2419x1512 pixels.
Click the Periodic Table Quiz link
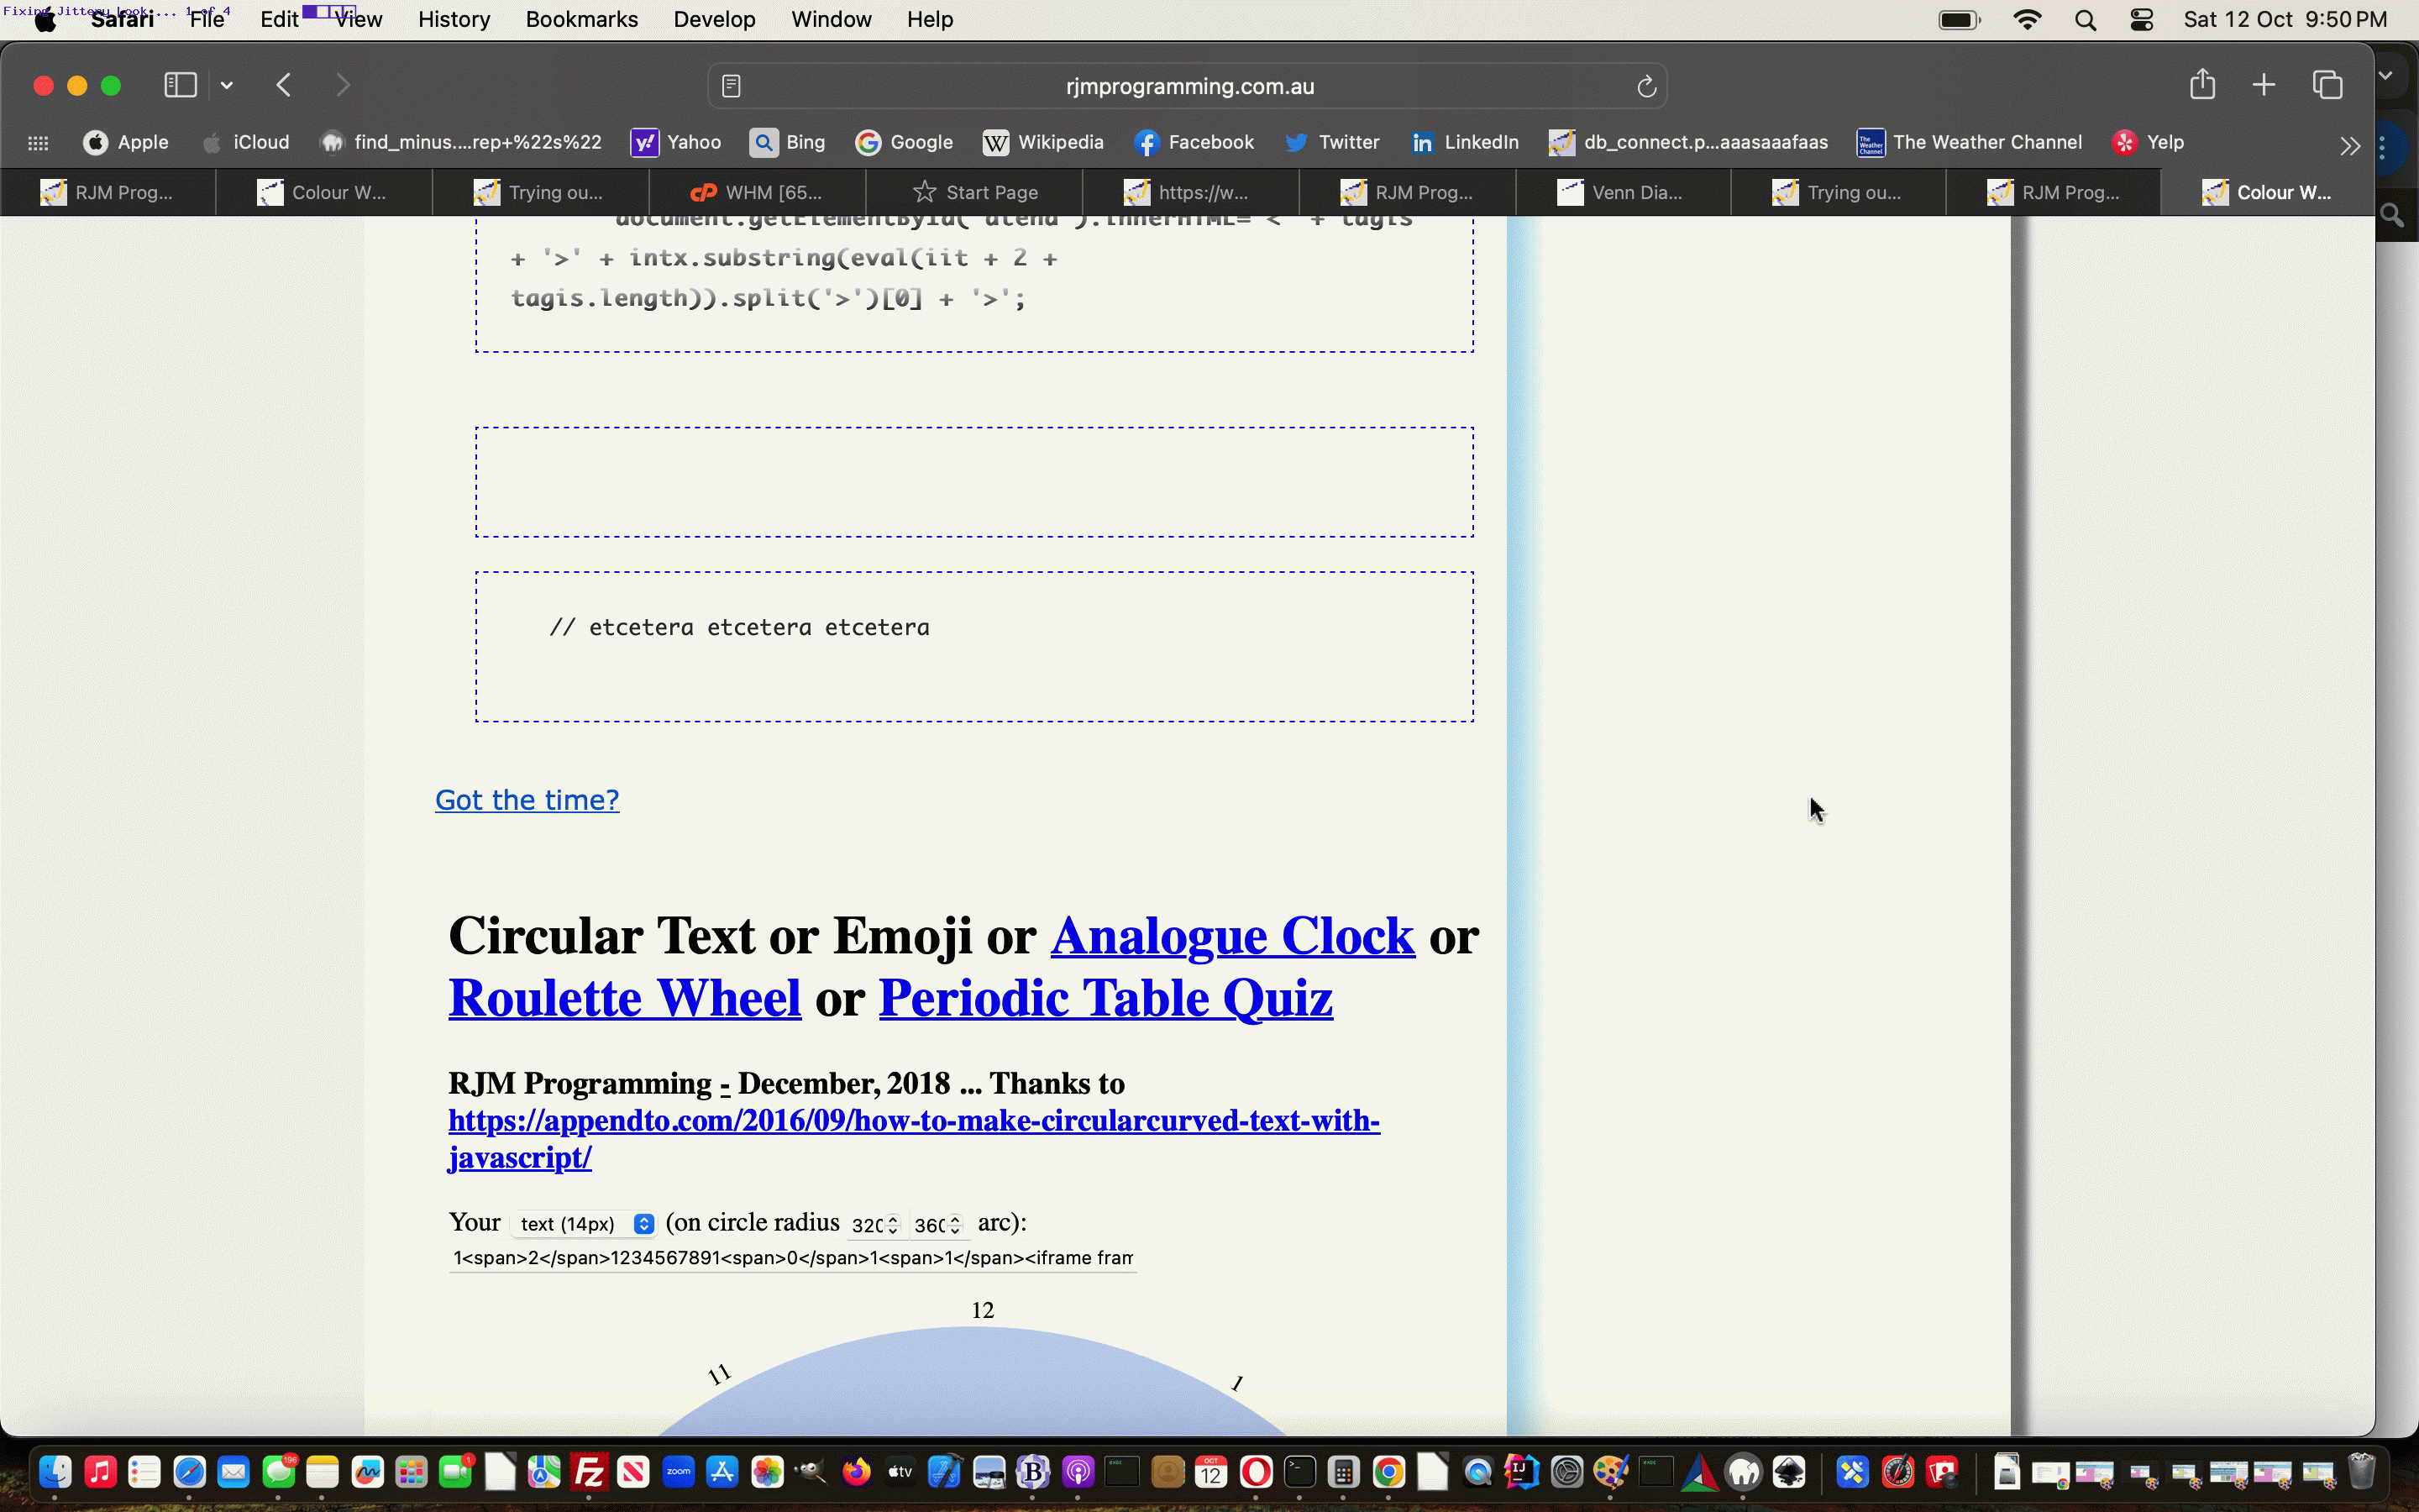pos(1106,998)
